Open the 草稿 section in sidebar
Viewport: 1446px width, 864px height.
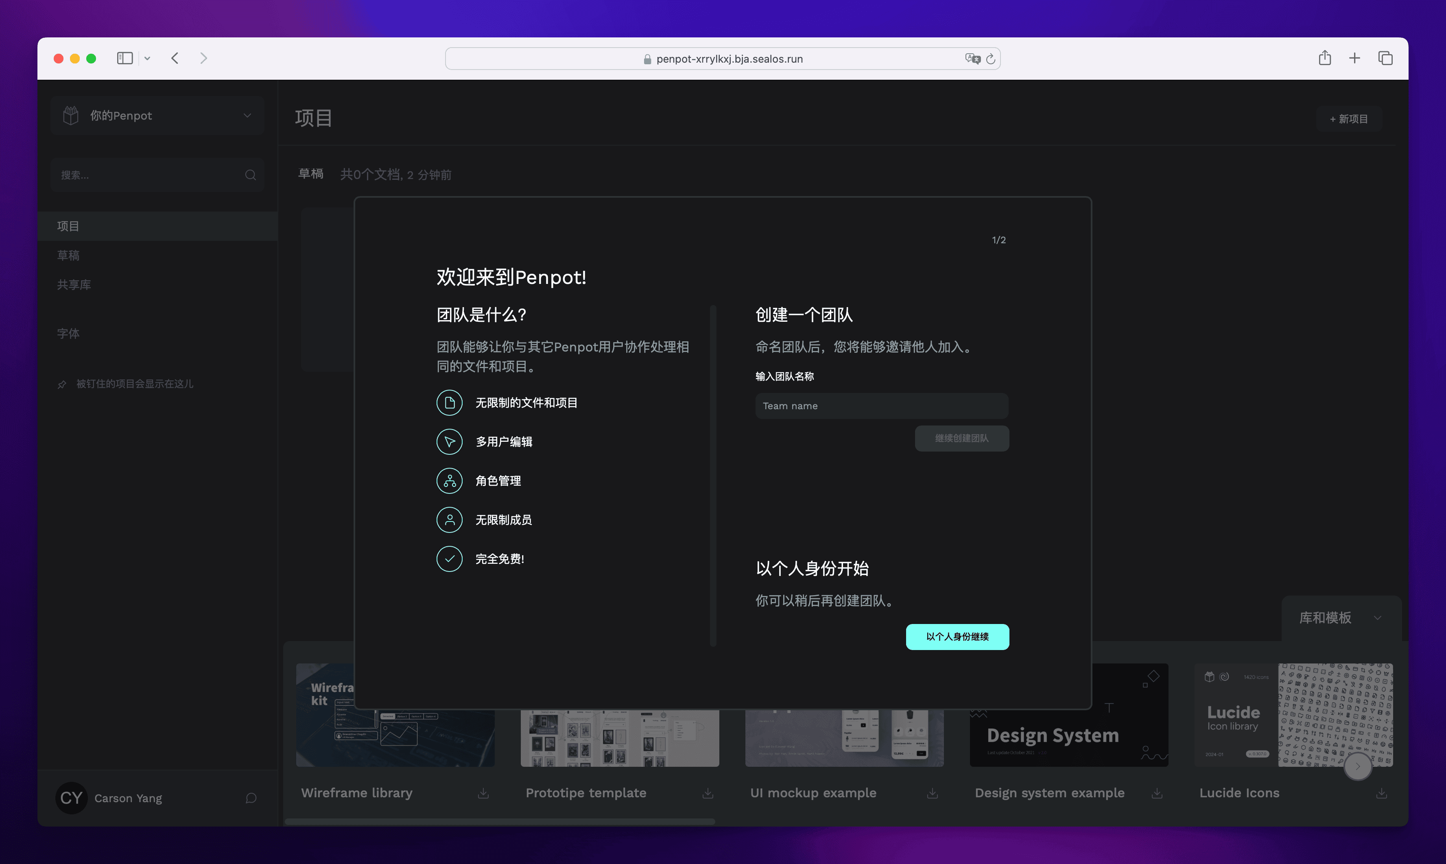coord(68,255)
